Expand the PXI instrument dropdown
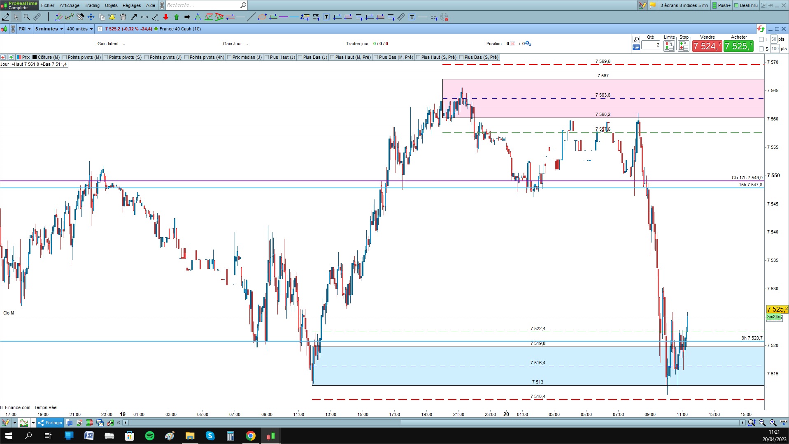Screen dimensions: 789x444 tap(24, 29)
